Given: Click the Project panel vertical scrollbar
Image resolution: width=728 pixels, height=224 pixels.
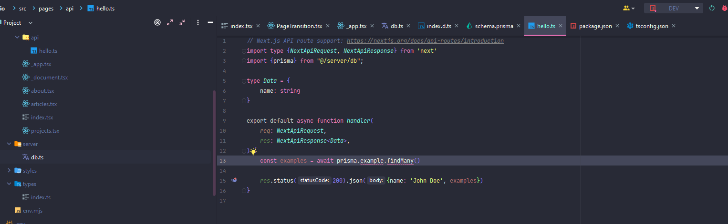Looking at the screenshot, I should [x=214, y=143].
